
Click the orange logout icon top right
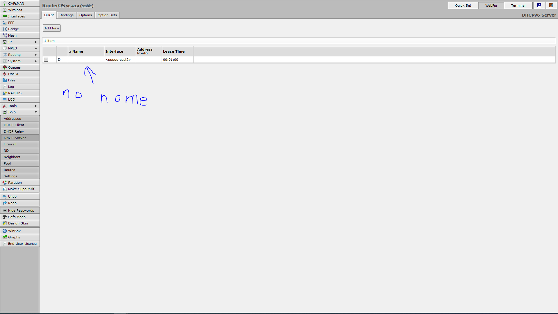click(x=551, y=5)
